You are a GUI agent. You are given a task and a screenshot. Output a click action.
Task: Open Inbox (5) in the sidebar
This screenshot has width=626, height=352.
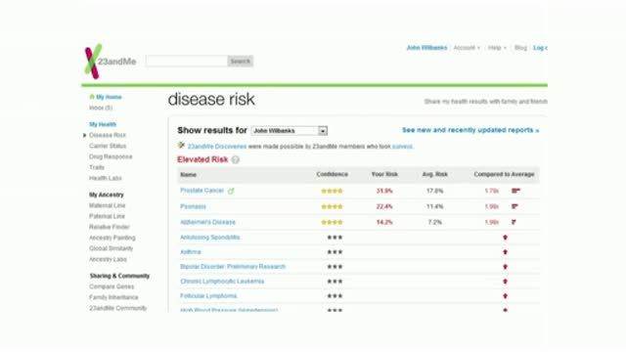[101, 108]
